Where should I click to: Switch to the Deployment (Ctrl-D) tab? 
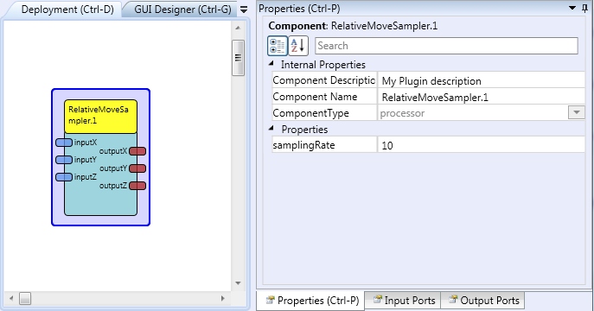coord(67,10)
